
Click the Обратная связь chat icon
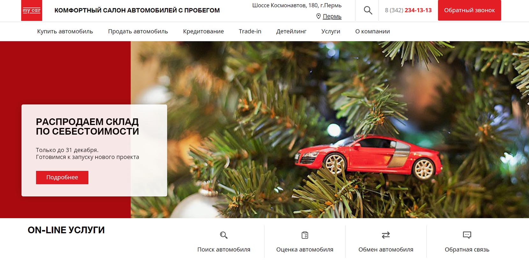point(467,235)
